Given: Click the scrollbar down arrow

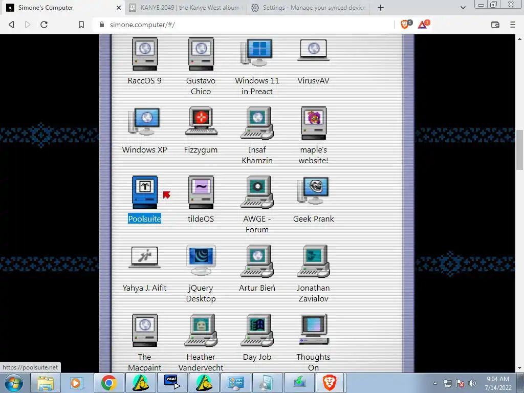Looking at the screenshot, I should coord(520,368).
